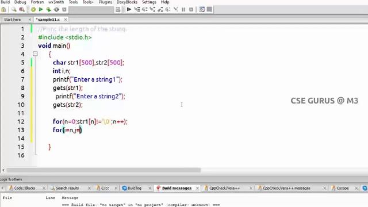This screenshot has width=368, height=207.
Task: Click the Abort build icon
Action: pos(64,10)
